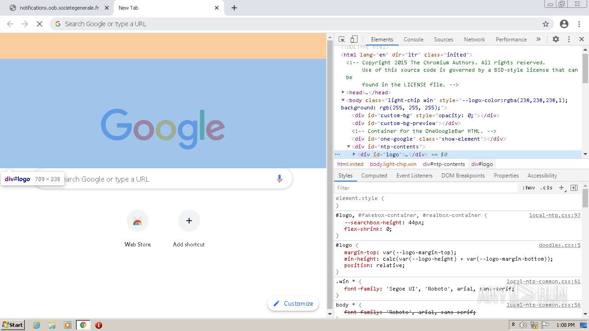Switch to the Performance tab
This screenshot has width=589, height=331.
pyautogui.click(x=511, y=40)
